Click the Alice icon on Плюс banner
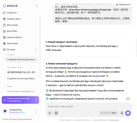The height and width of the screenshot is (123, 137). click(x=5, y=100)
